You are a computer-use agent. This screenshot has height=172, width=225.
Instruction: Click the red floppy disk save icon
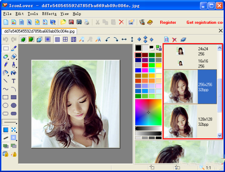(71, 22)
